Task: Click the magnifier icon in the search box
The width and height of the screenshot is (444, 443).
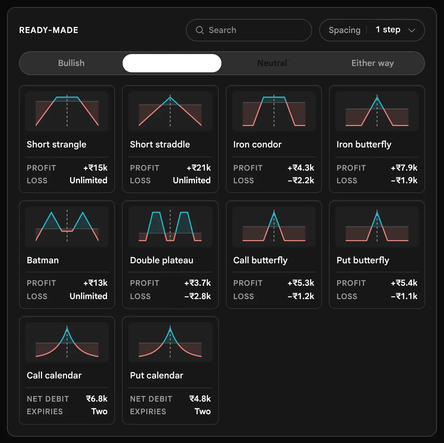Action: click(x=200, y=30)
